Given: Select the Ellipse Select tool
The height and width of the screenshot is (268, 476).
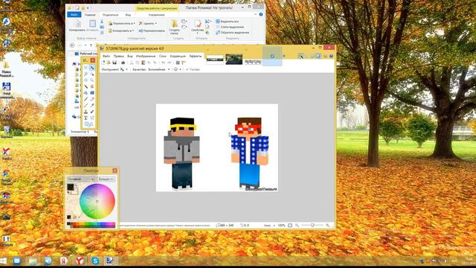Looking at the screenshot, I should (86, 80).
